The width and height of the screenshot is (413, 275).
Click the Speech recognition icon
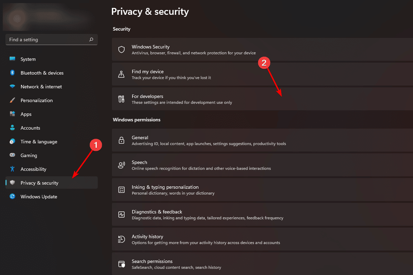pyautogui.click(x=121, y=165)
